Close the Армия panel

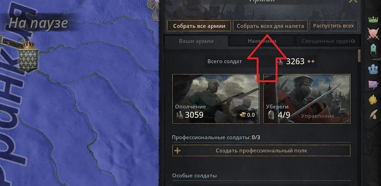352,1
